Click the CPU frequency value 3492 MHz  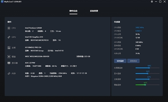[x=140, y=28]
